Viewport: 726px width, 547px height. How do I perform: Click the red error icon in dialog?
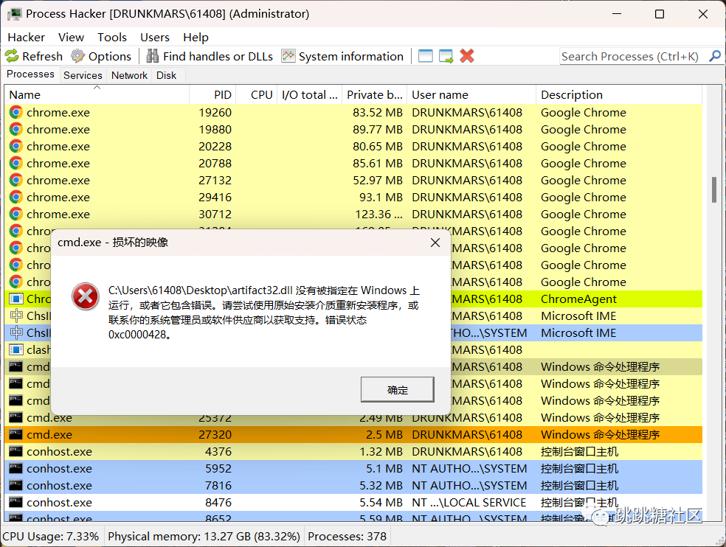85,296
